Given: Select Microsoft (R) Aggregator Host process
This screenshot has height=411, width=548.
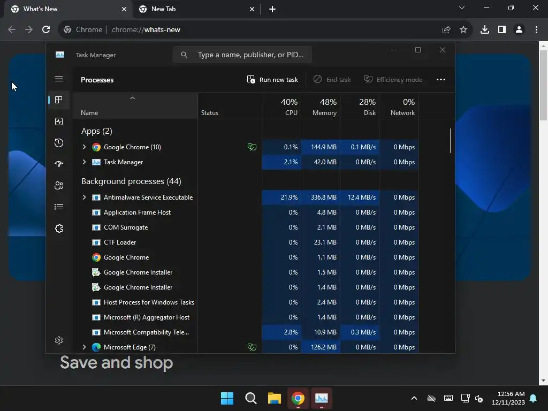Looking at the screenshot, I should tap(246, 317).
